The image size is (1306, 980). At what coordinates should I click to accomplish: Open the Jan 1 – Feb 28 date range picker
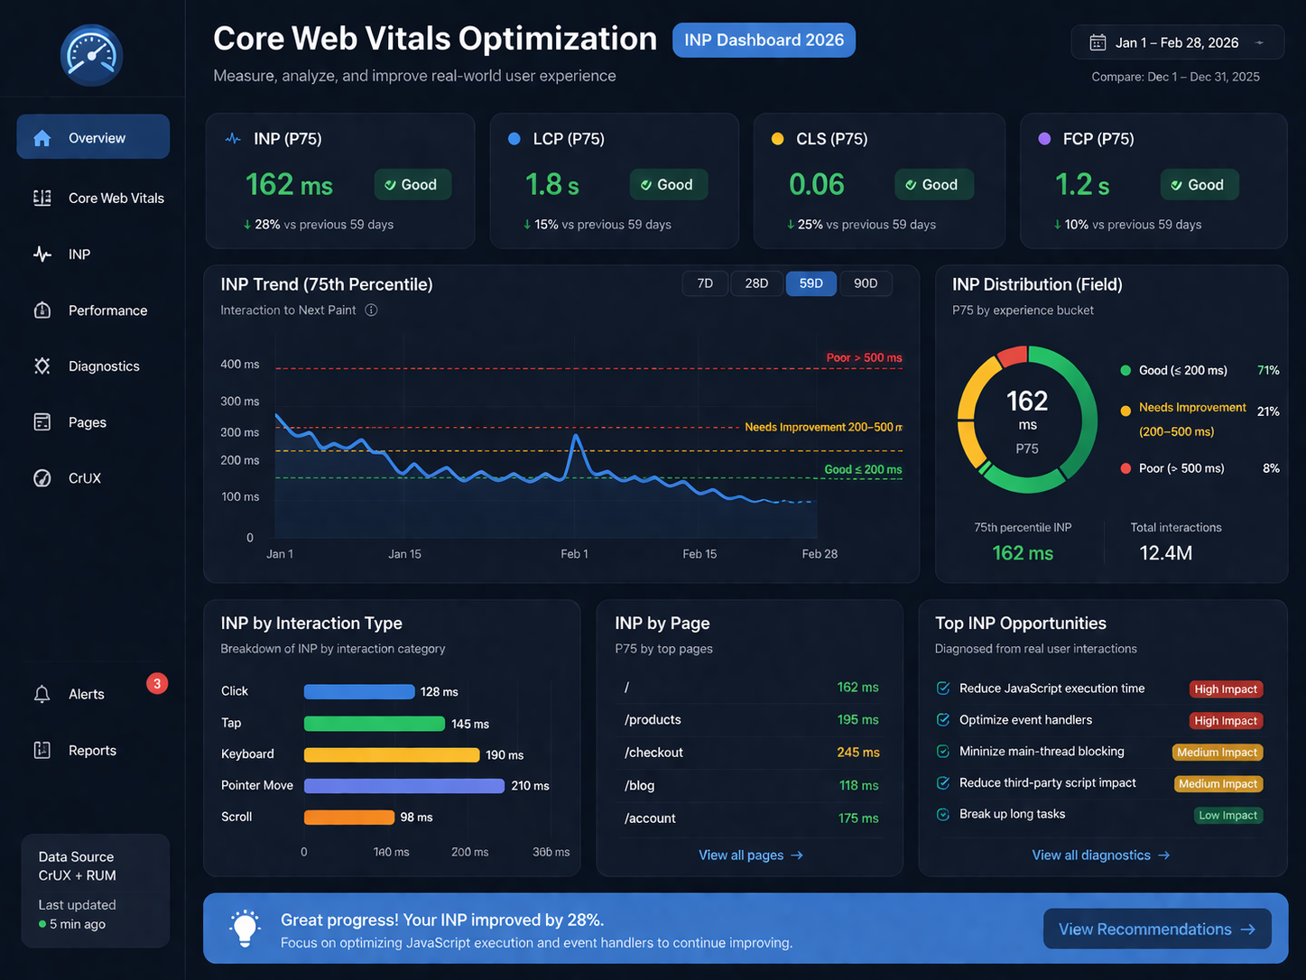tap(1177, 42)
